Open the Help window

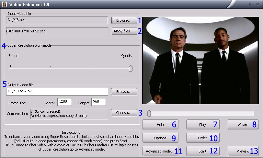click(161, 125)
